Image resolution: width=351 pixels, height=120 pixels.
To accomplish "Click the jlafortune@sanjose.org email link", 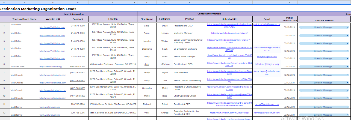I will pyautogui.click(x=267, y=64).
